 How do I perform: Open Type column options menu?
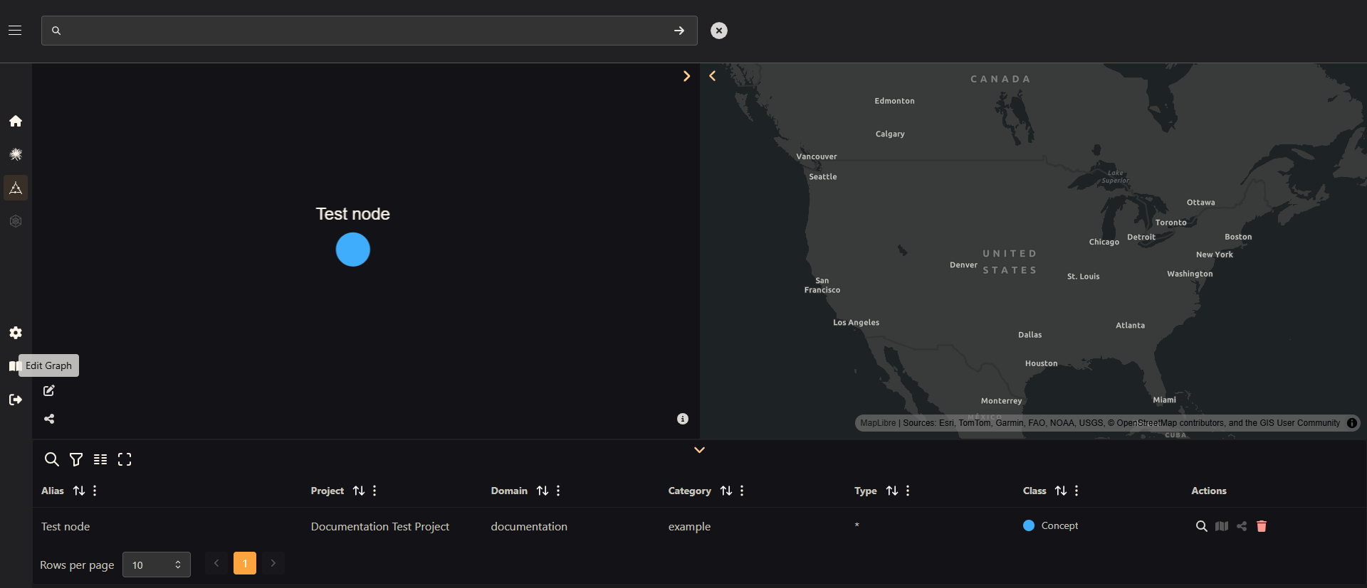(x=908, y=491)
